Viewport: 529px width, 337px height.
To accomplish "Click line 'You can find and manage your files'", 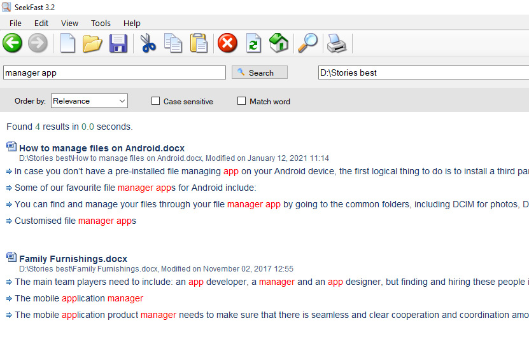I will point(272,204).
